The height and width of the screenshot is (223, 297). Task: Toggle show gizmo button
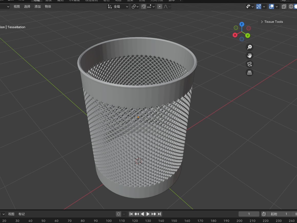coord(259,7)
